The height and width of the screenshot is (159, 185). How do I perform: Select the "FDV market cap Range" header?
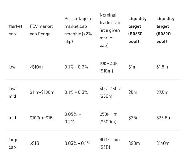41,30
